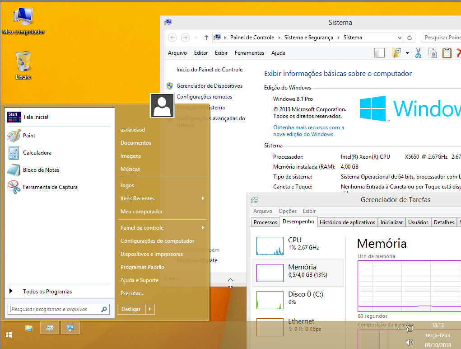Switch to Histórico de aplicativos tab

point(347,222)
